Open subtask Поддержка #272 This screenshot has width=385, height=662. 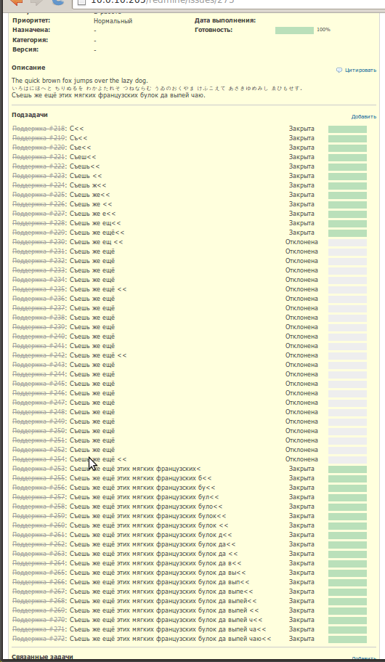(38, 639)
